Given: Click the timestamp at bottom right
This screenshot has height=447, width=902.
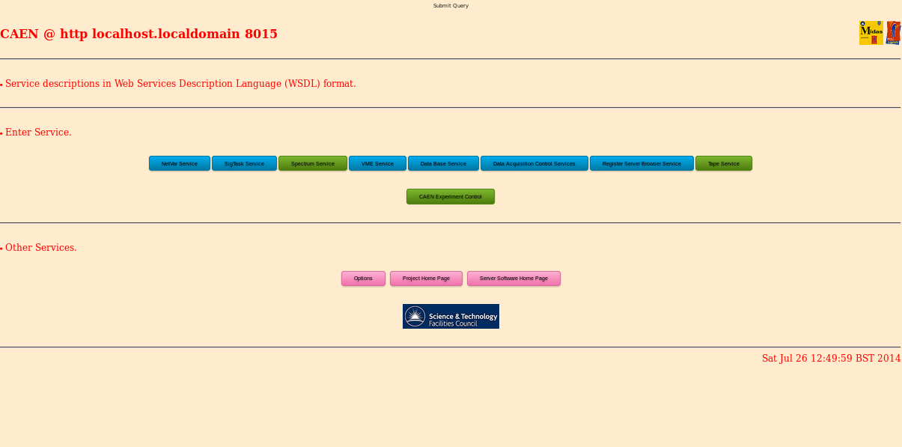Looking at the screenshot, I should coord(831,359).
